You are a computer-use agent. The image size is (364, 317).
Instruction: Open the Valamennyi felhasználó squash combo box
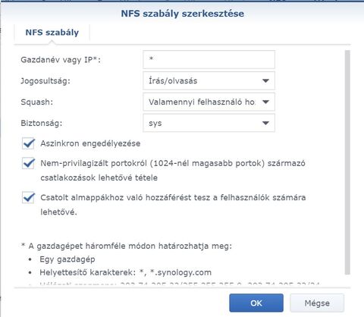click(209, 102)
